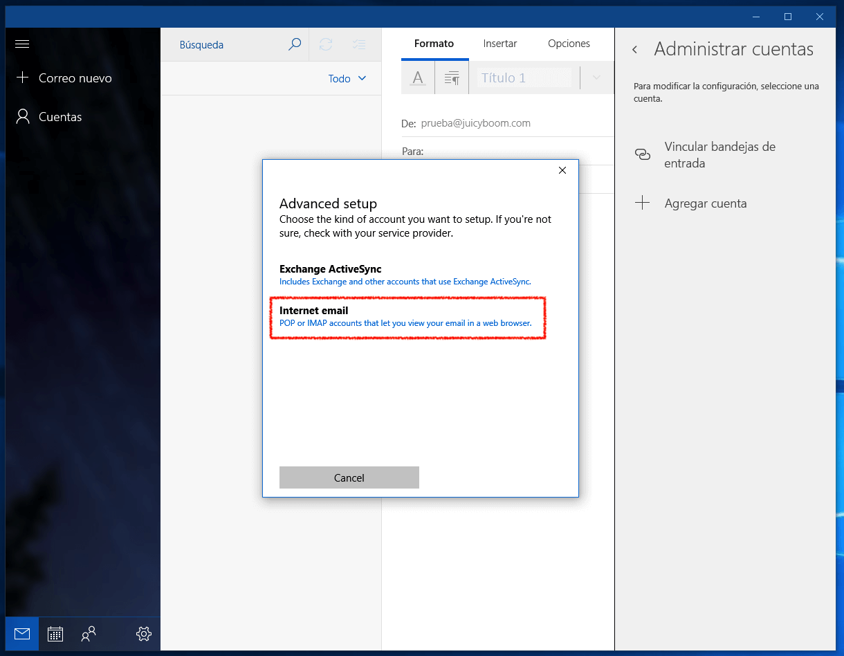Open the paragraph formatting button
The width and height of the screenshot is (844, 656).
pyautogui.click(x=452, y=78)
